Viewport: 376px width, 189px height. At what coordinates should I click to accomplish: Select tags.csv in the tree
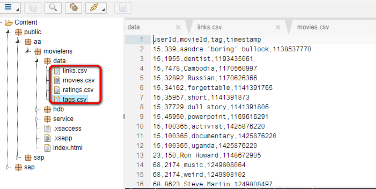pos(74,99)
